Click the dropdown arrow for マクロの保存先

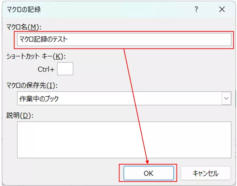(x=226, y=98)
